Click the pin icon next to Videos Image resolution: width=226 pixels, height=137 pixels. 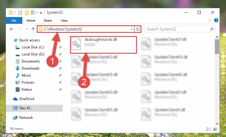pos(60,89)
